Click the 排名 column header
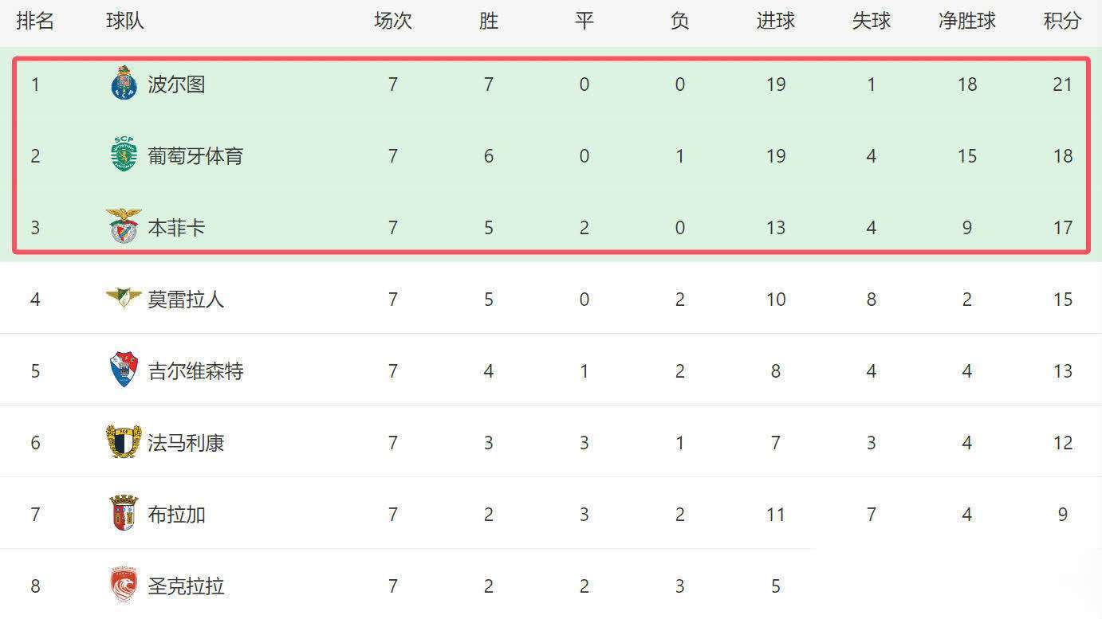 pos(35,21)
